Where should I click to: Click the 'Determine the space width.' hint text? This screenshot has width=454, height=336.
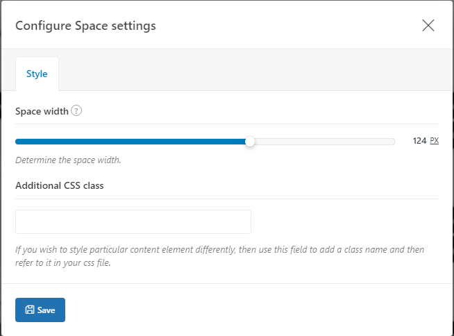click(68, 160)
